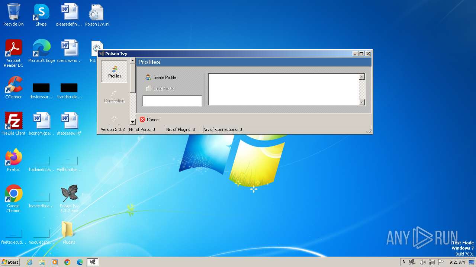Viewport: 476px width, 267px height.
Task: Select modulecaner... desktop file
Action: 41,236
